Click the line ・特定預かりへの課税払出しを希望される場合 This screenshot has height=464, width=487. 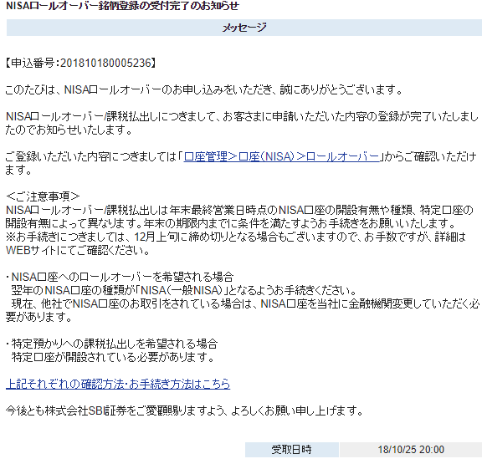pos(112,344)
